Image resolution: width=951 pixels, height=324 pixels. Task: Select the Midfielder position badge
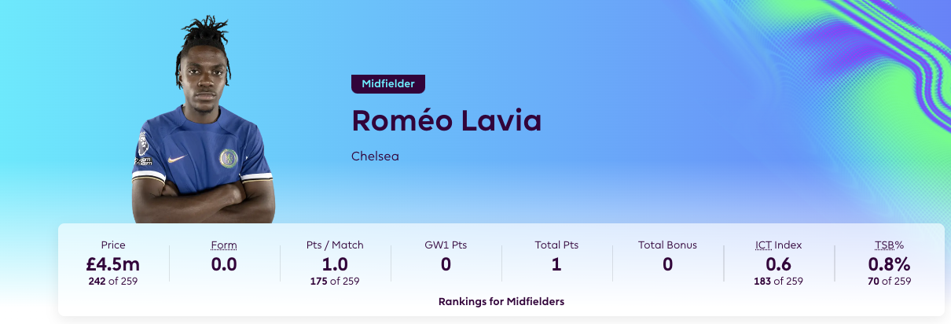click(x=388, y=83)
